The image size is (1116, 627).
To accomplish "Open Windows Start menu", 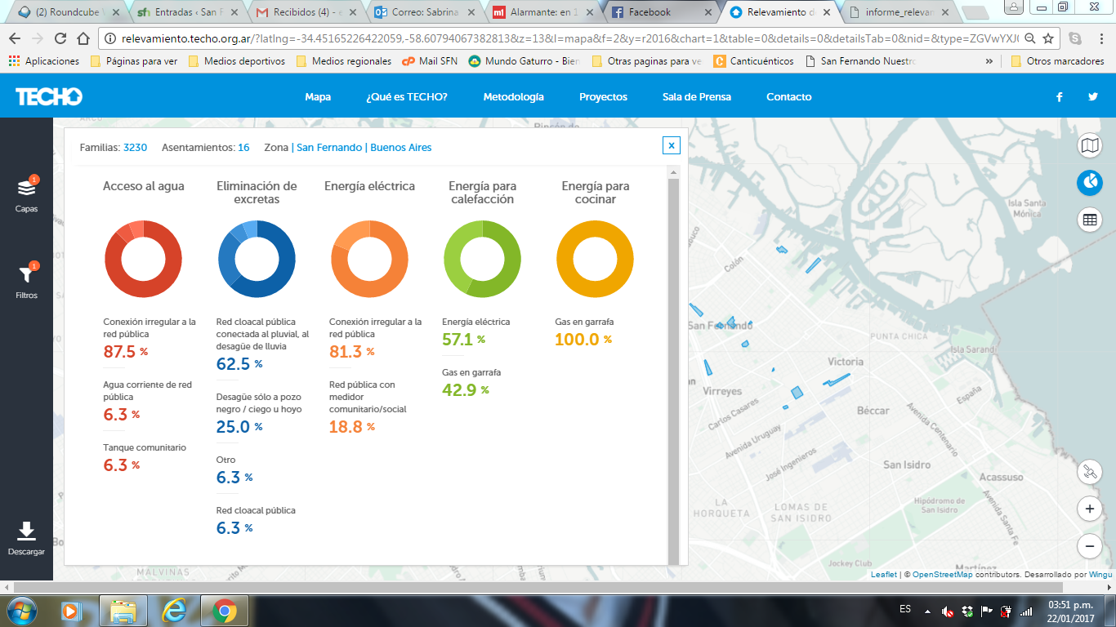I will 22,610.
